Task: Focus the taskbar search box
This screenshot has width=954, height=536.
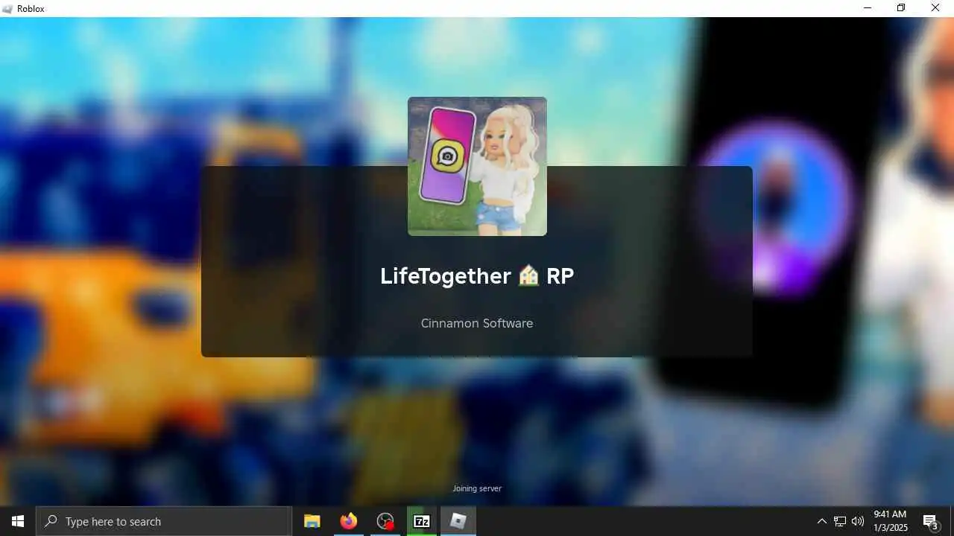Action: pyautogui.click(x=164, y=521)
